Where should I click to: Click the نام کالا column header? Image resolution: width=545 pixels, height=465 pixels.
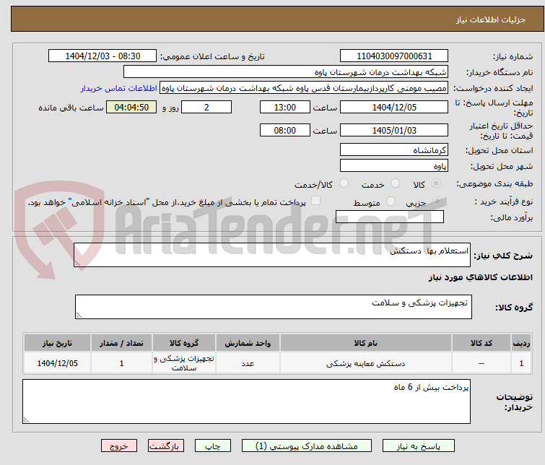click(366, 343)
